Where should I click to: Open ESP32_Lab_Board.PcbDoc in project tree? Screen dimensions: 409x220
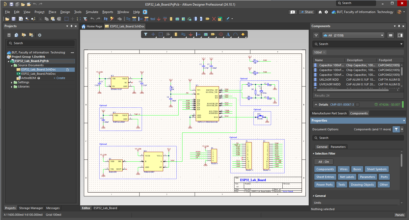pos(38,74)
